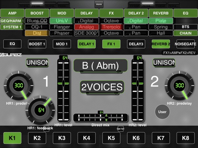Select Digital under the DELAY 2 header
198x148 pixels.
pos(136,21)
